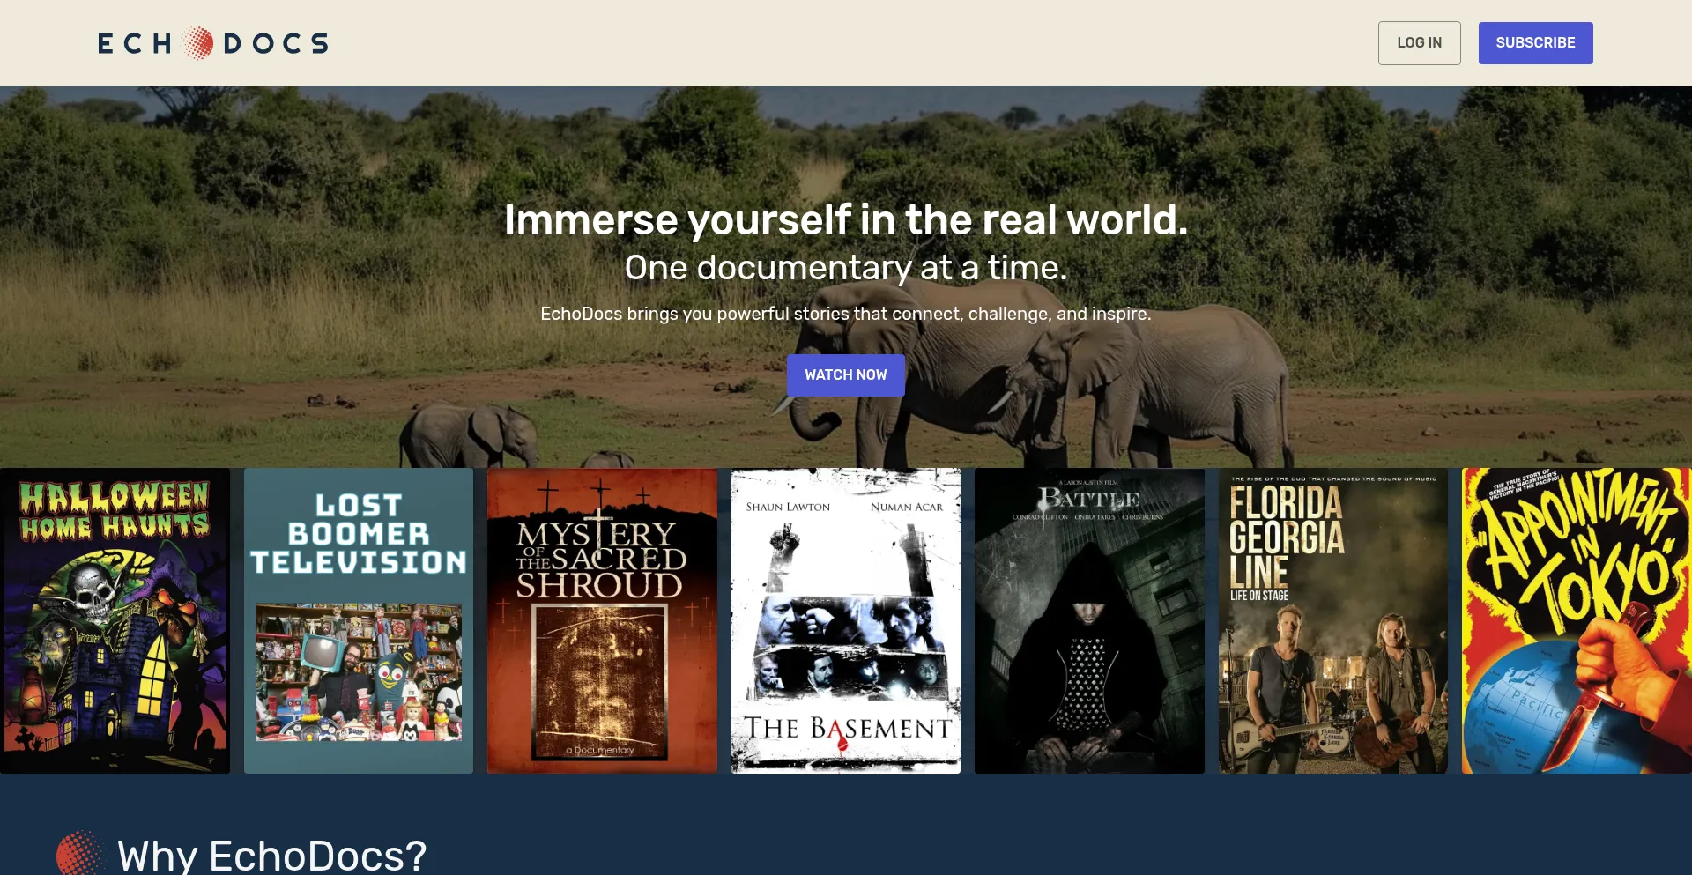Image resolution: width=1692 pixels, height=875 pixels.
Task: Click the 'Immerse yourself in the real world.' headline
Action: click(846, 220)
